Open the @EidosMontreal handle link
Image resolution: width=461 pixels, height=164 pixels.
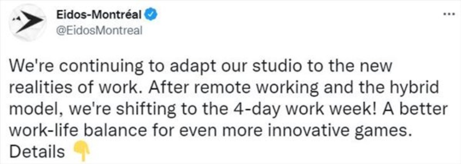point(98,30)
